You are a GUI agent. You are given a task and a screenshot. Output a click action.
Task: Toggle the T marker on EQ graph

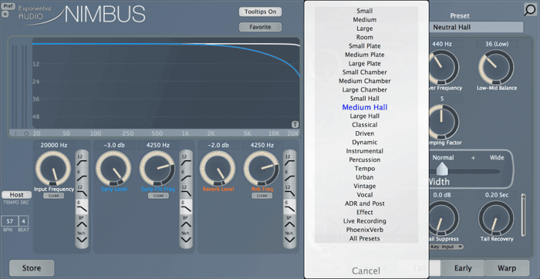[x=295, y=125]
